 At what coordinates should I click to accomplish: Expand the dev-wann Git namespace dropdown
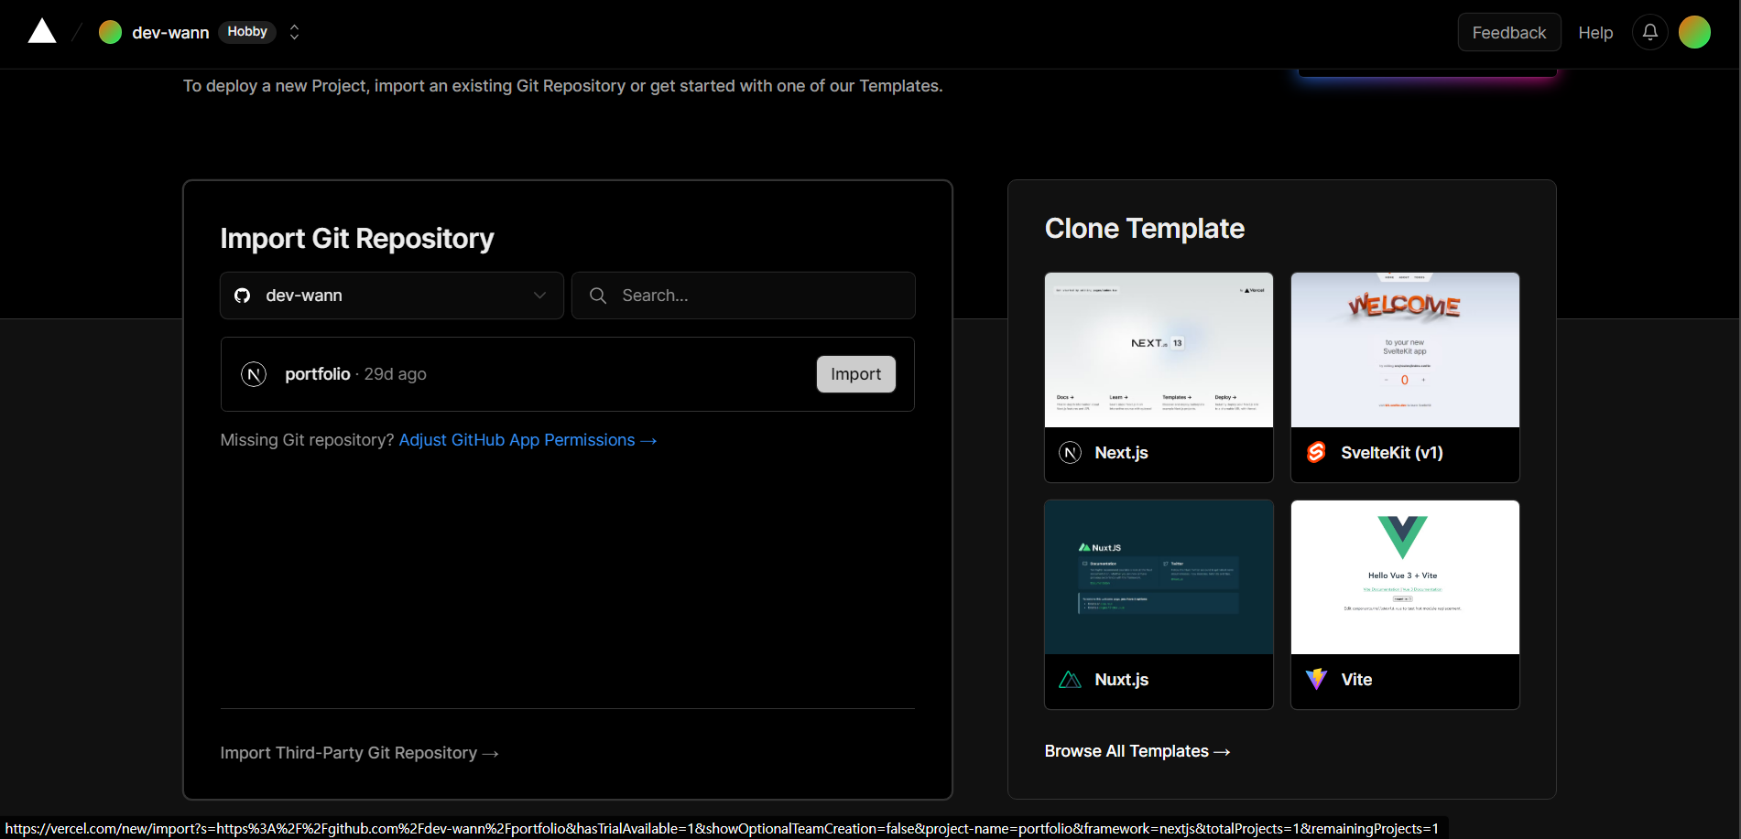click(x=392, y=296)
